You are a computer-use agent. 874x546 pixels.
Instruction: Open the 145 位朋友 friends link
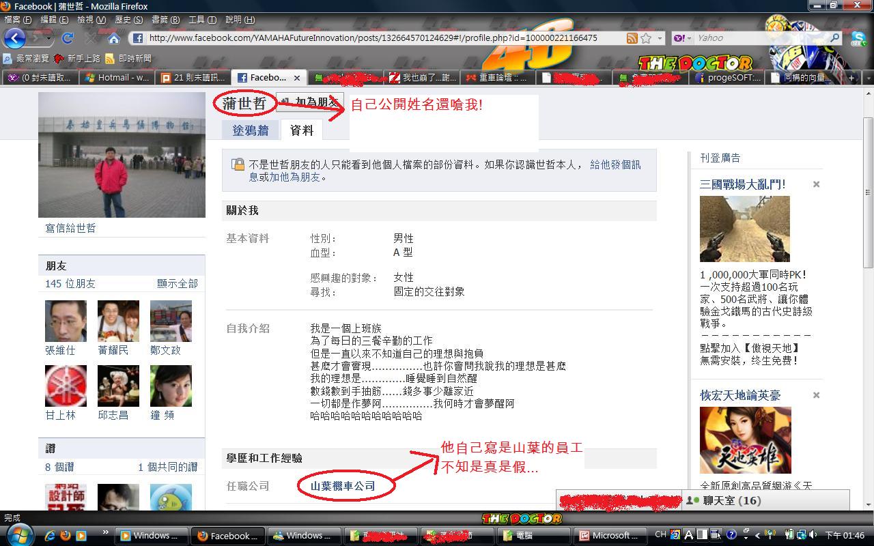[70, 283]
